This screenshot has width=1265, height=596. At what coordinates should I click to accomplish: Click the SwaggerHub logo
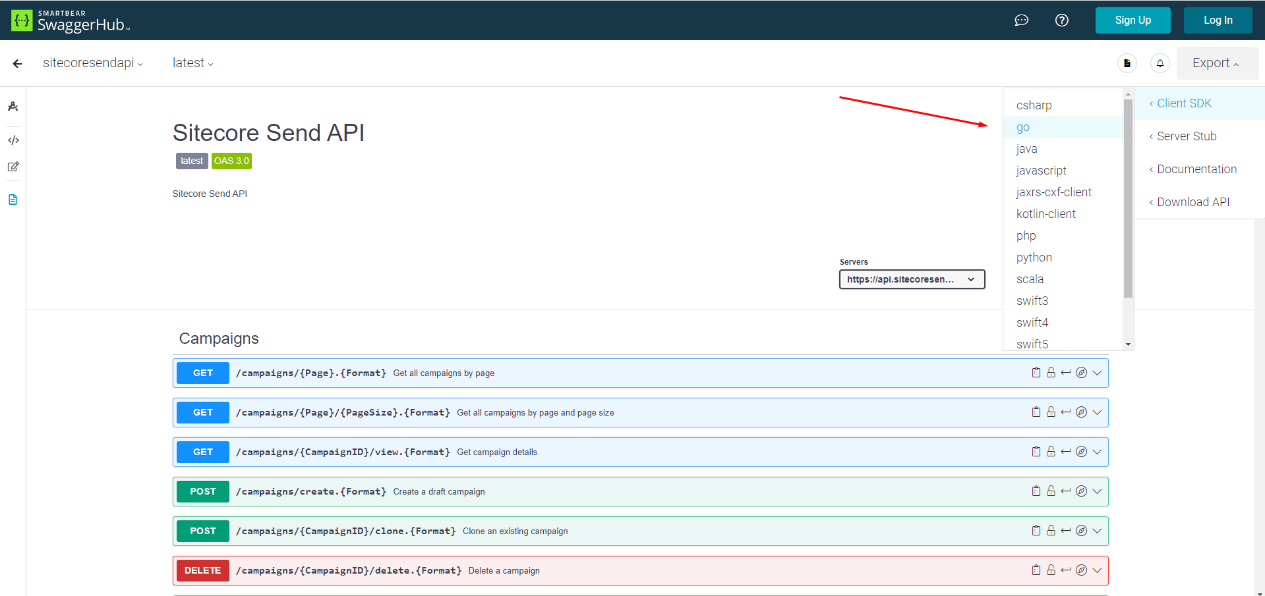(x=71, y=20)
